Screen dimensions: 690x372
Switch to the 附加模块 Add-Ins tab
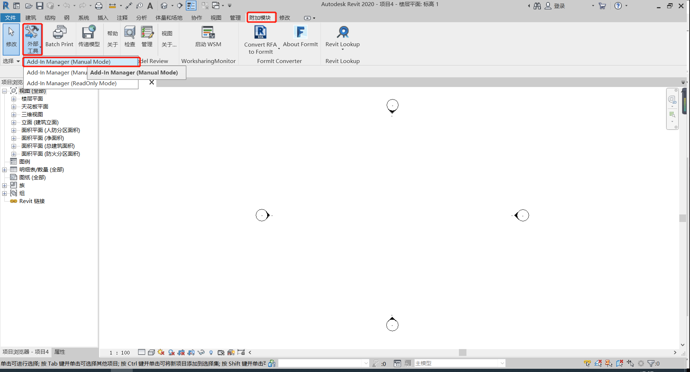click(x=260, y=18)
